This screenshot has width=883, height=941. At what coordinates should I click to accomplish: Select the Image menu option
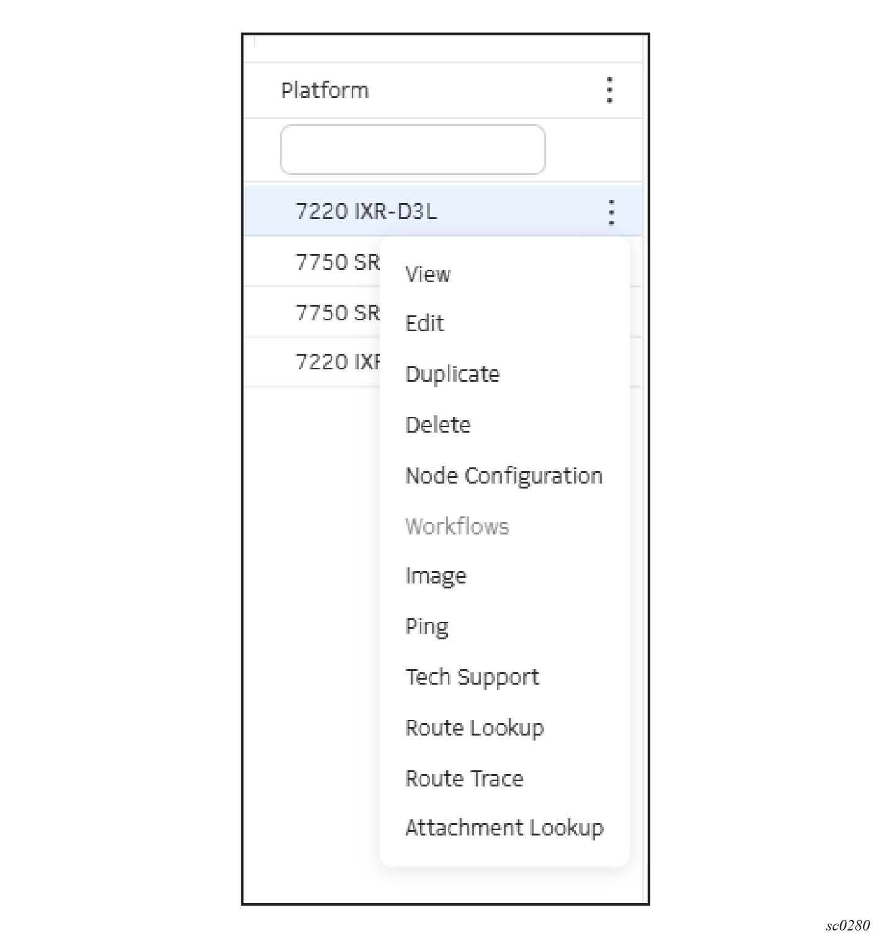pyautogui.click(x=435, y=576)
